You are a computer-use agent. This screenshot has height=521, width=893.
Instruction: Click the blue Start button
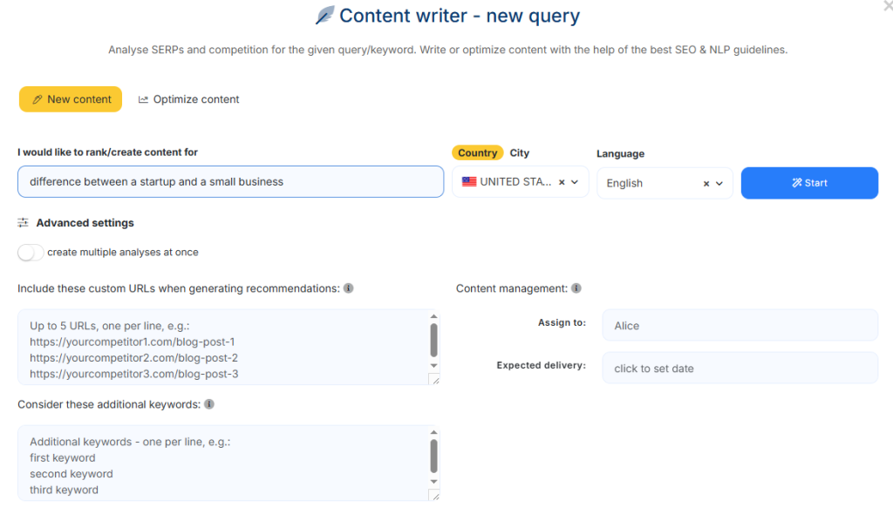pyautogui.click(x=809, y=183)
